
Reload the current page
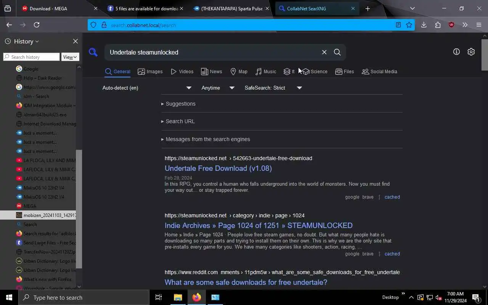pyautogui.click(x=37, y=25)
